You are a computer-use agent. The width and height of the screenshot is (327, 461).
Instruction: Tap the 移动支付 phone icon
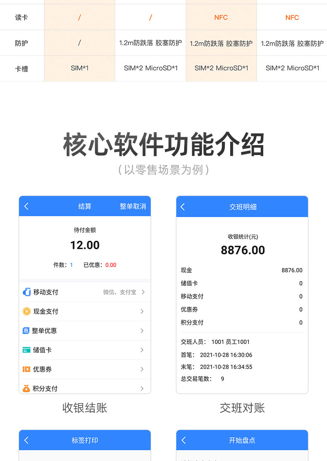coord(26,292)
